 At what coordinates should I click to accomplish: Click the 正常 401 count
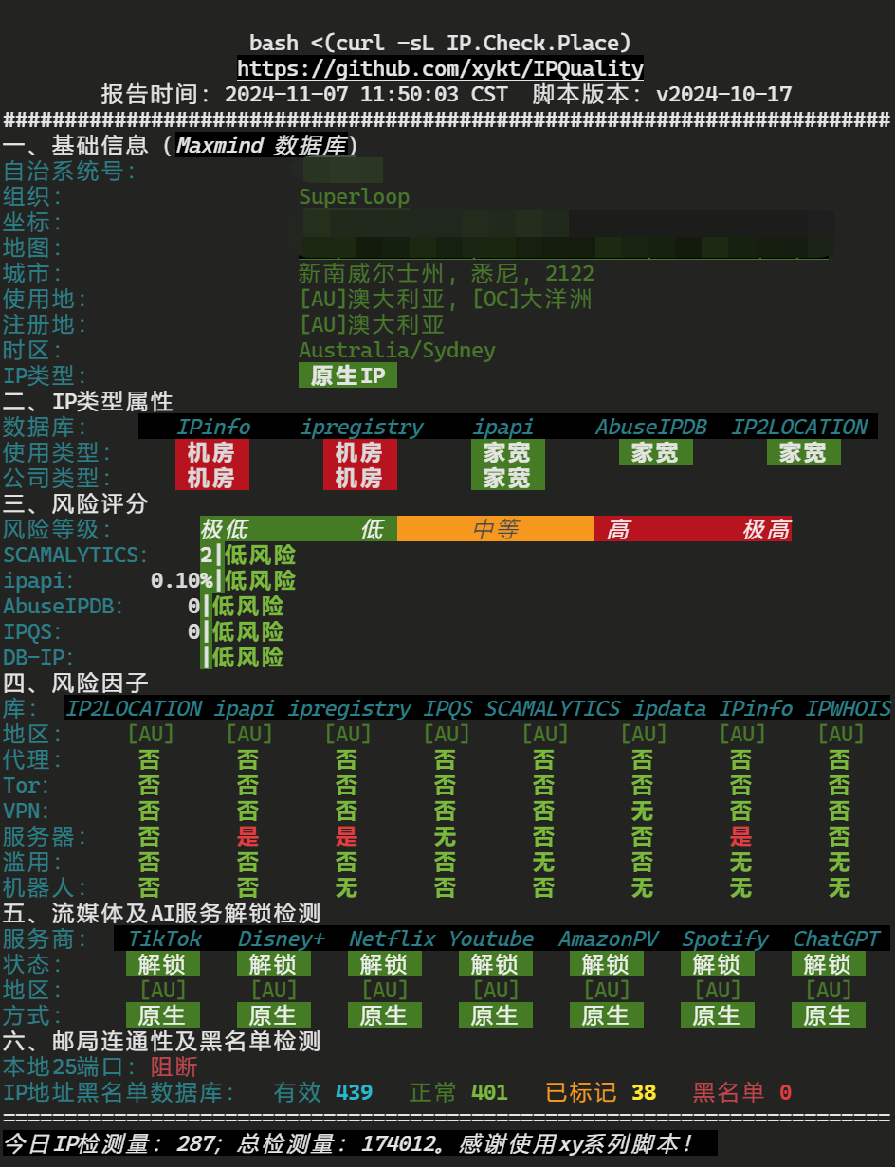tap(459, 1092)
